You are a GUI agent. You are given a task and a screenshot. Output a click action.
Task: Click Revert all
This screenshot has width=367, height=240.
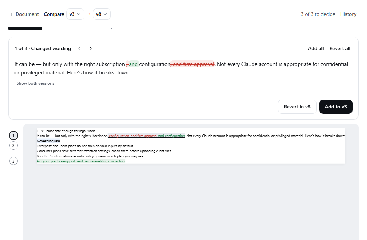(340, 48)
